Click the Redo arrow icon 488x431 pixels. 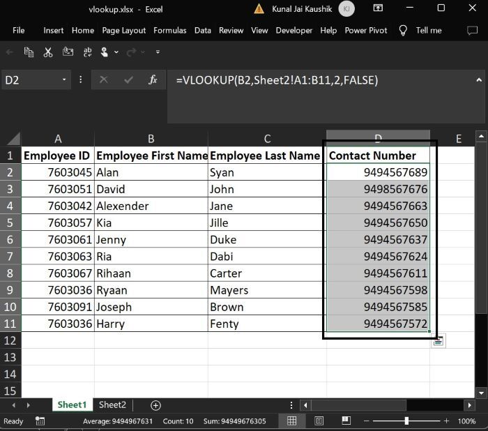(131, 52)
